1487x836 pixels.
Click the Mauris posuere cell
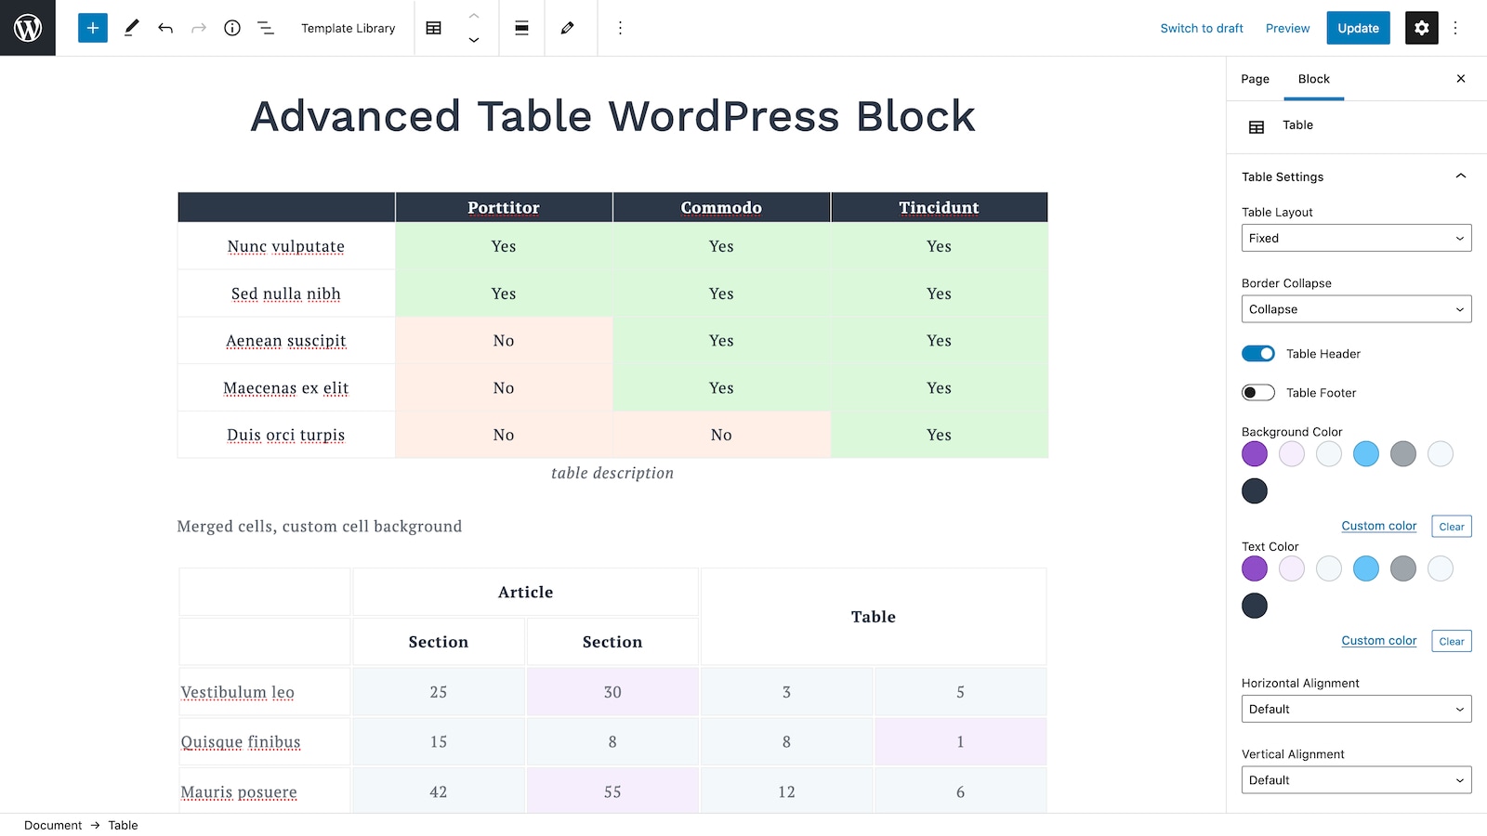point(265,791)
